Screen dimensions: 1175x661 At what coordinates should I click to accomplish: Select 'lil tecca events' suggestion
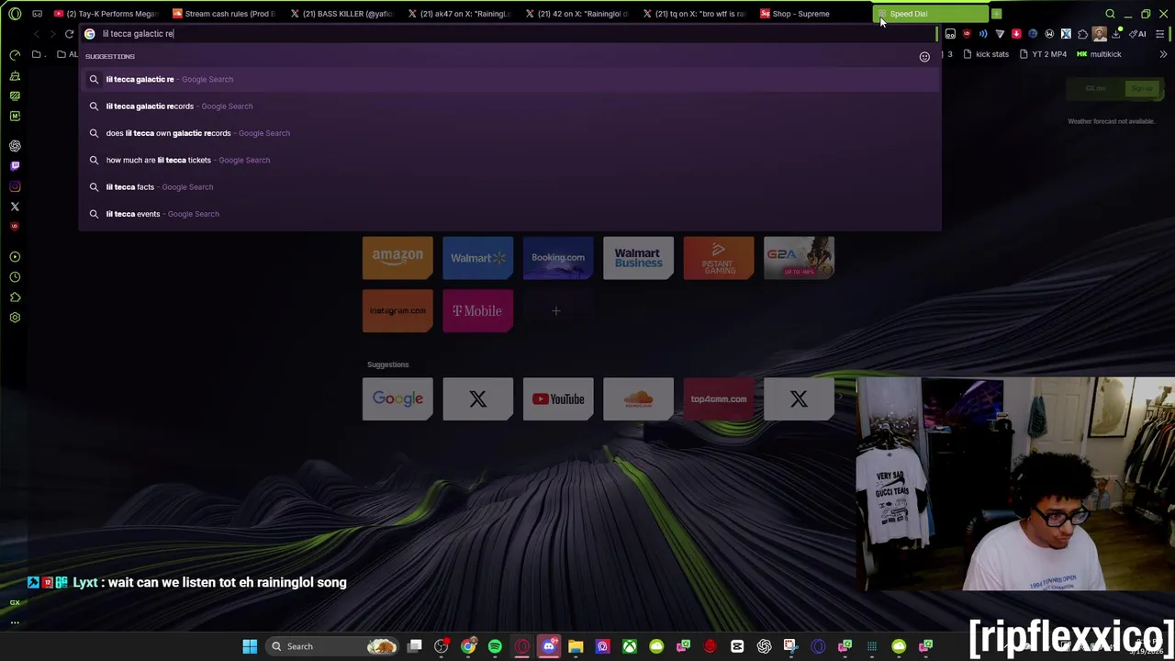[x=509, y=214]
